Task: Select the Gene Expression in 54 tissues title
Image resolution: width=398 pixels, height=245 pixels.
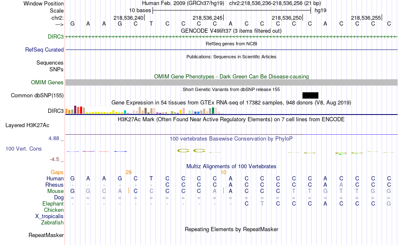Action: (x=231, y=103)
